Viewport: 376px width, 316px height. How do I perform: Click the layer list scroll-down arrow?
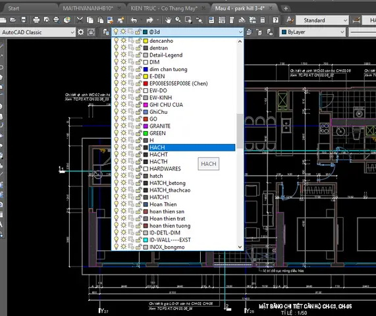pyautogui.click(x=240, y=247)
